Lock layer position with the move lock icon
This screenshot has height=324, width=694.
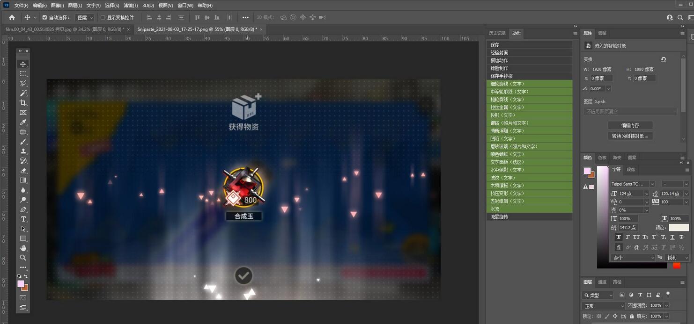[615, 317]
